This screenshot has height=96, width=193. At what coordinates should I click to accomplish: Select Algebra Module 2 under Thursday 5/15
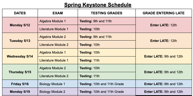click(x=58, y=68)
